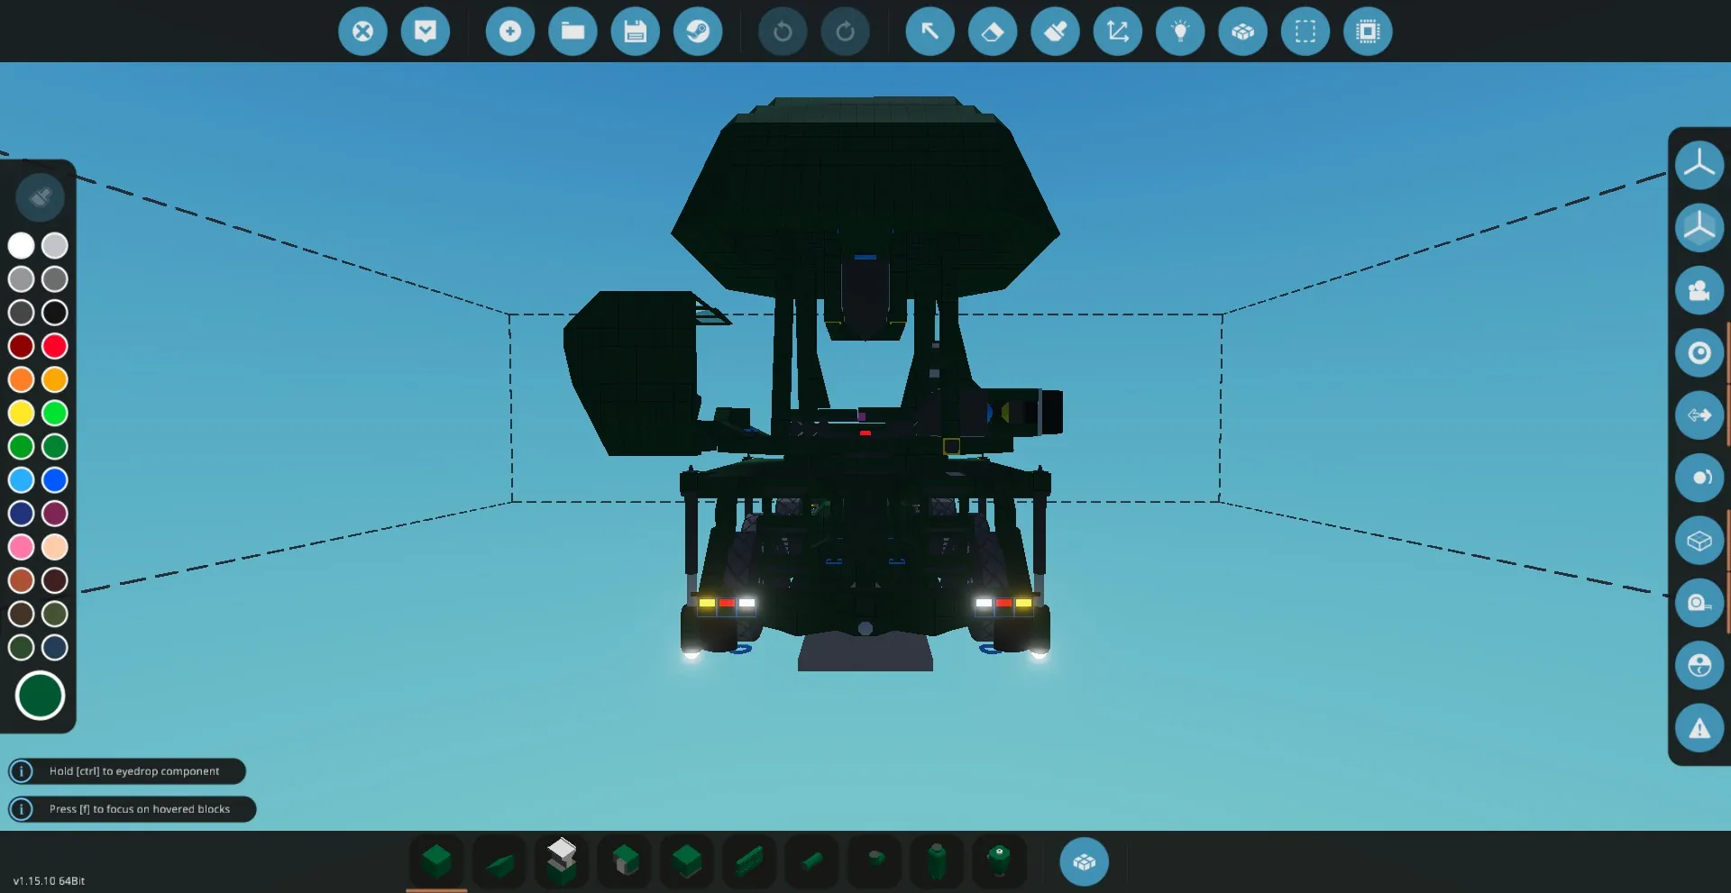This screenshot has width=1731, height=893.
Task: Open the load vehicle folder icon
Action: 572,32
